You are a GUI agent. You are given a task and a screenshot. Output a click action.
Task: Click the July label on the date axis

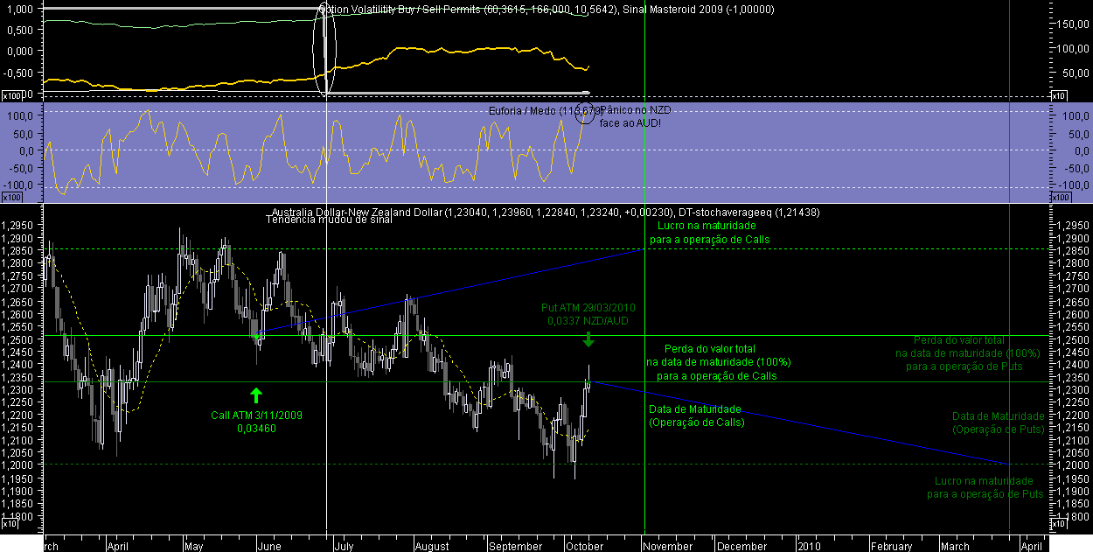click(x=343, y=546)
